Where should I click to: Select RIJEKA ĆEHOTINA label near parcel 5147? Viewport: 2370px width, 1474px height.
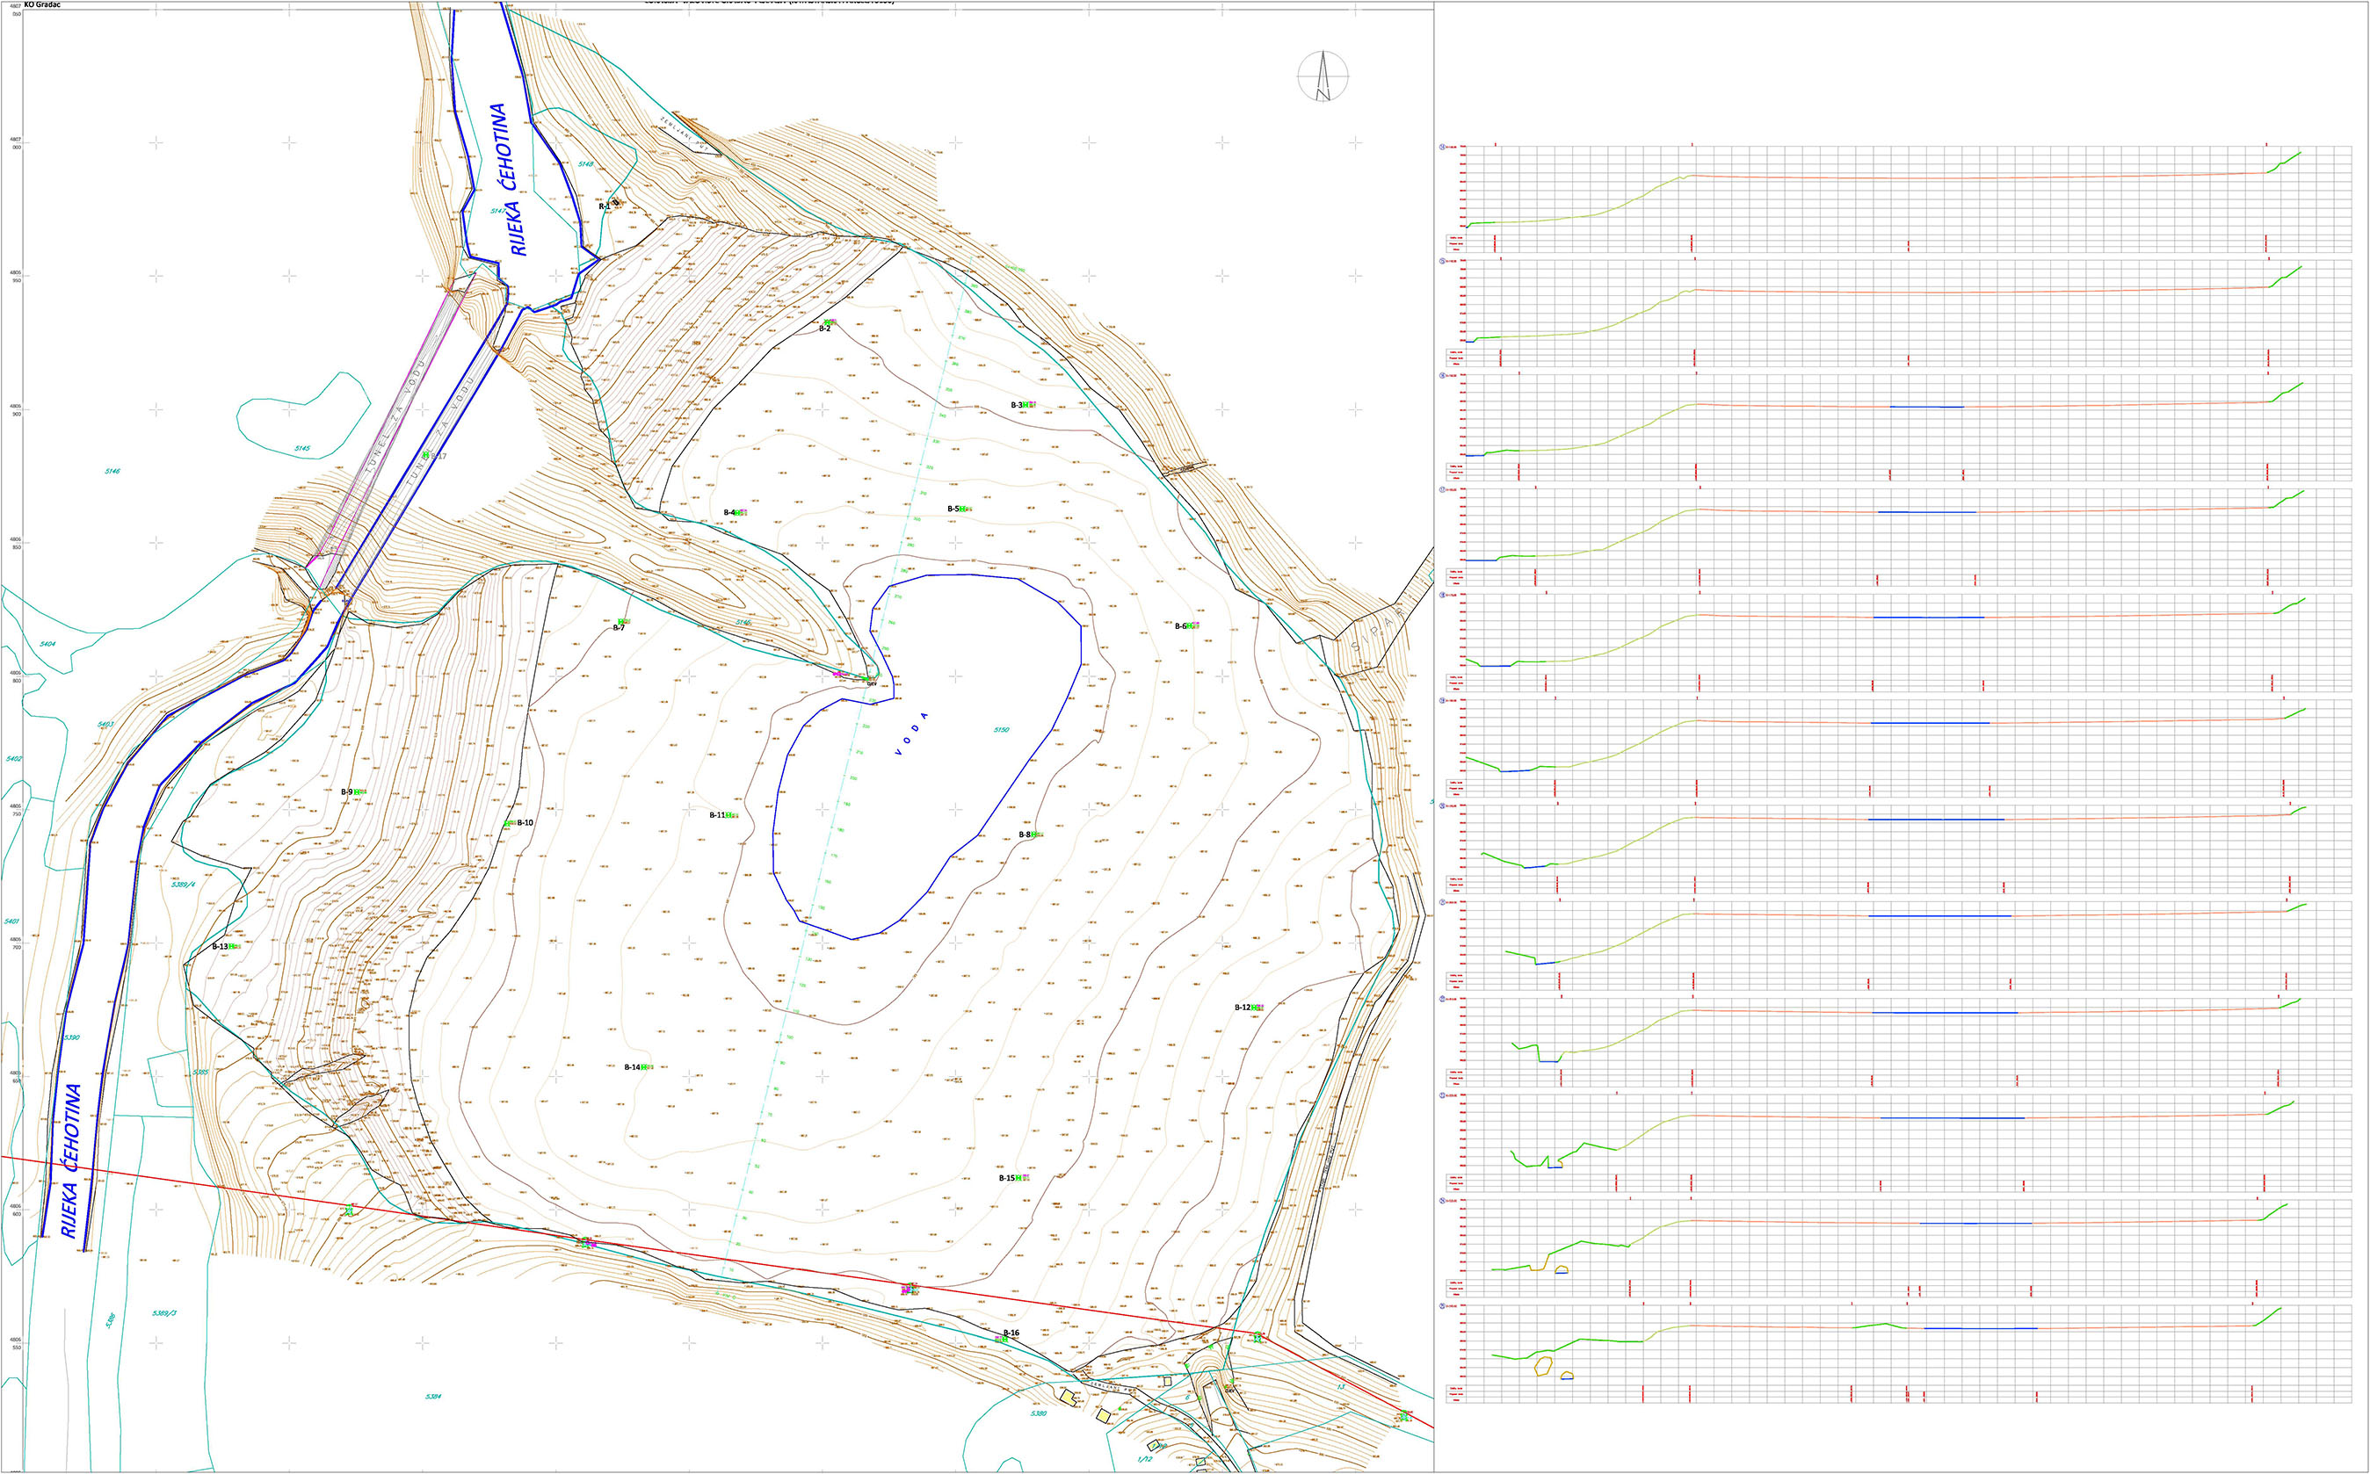tap(508, 179)
